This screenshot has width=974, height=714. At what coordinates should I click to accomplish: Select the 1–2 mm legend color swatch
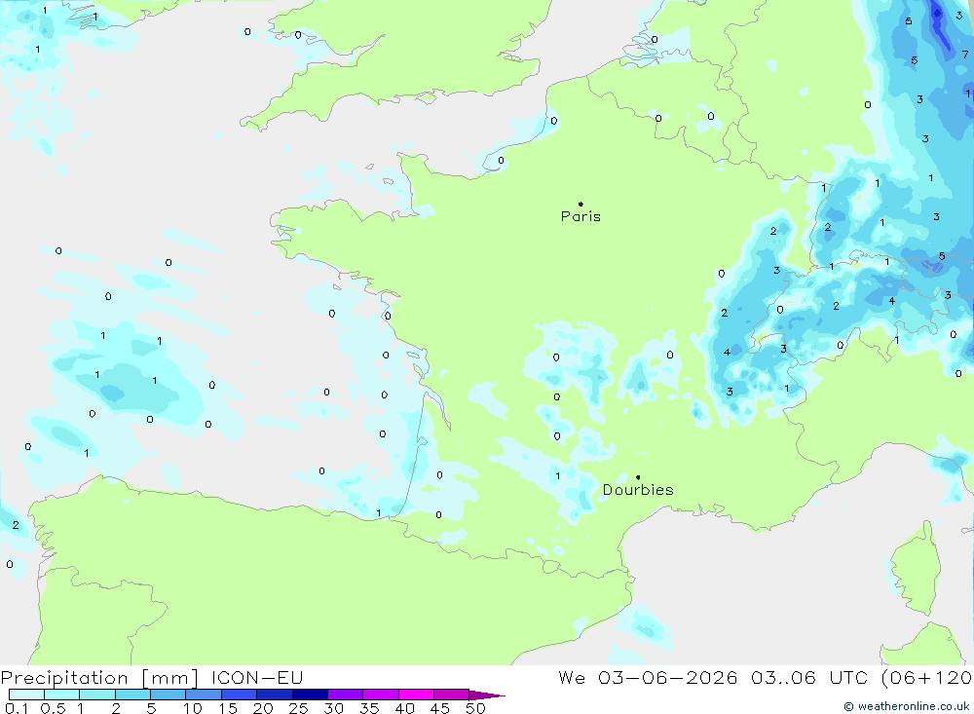pyautogui.click(x=97, y=695)
